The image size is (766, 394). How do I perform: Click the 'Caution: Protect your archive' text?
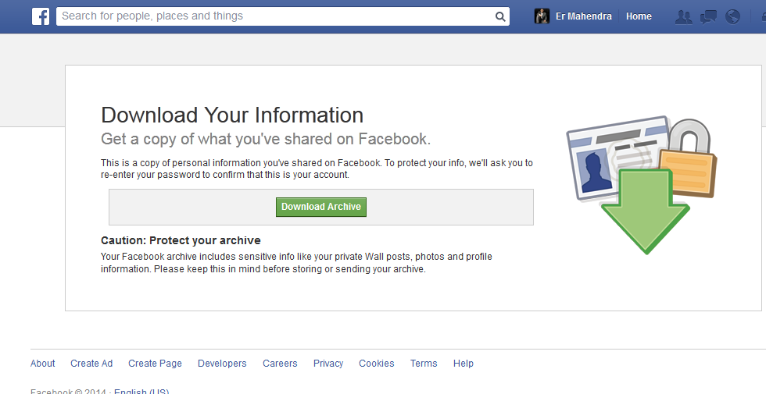click(181, 240)
